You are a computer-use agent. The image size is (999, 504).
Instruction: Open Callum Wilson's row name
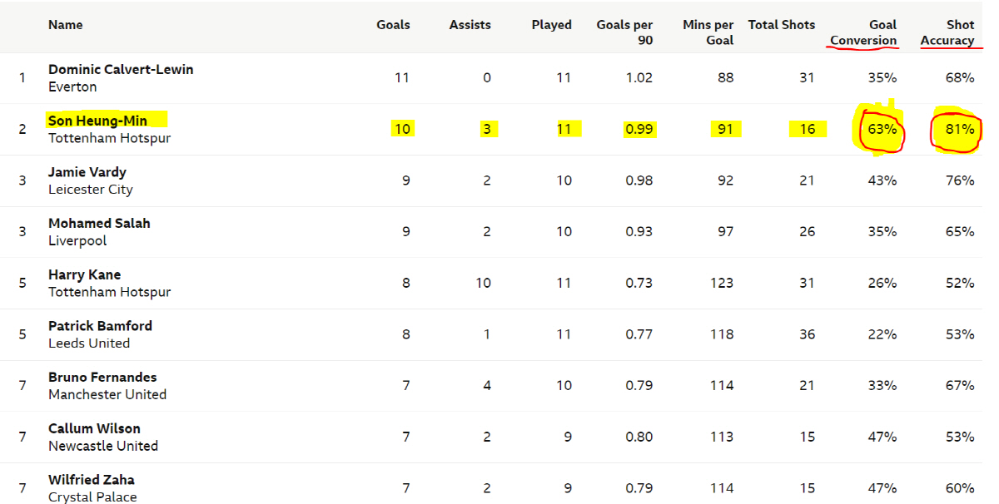pos(94,429)
